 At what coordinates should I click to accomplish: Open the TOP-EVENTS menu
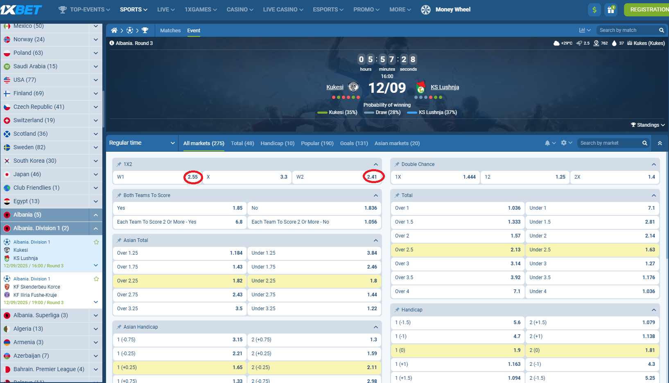84,9
